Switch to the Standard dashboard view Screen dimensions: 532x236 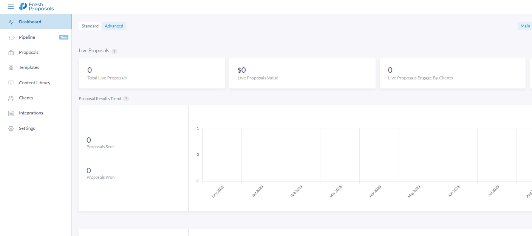90,26
